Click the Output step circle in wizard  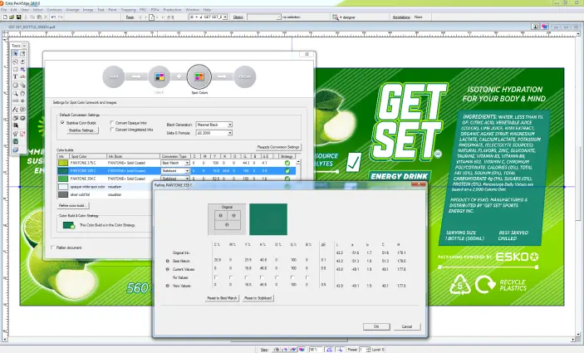point(245,76)
